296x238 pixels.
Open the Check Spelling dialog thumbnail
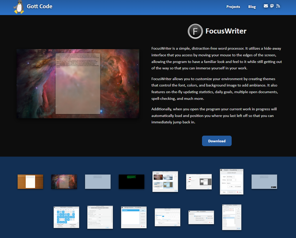coord(232,217)
